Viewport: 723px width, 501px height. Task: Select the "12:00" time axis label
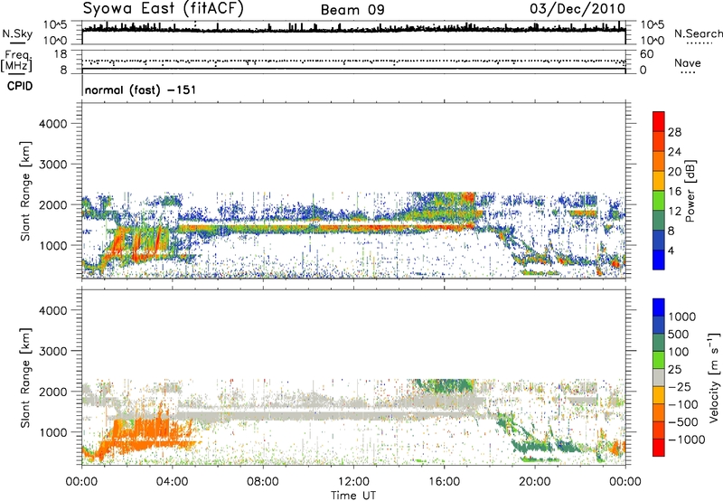[353, 482]
